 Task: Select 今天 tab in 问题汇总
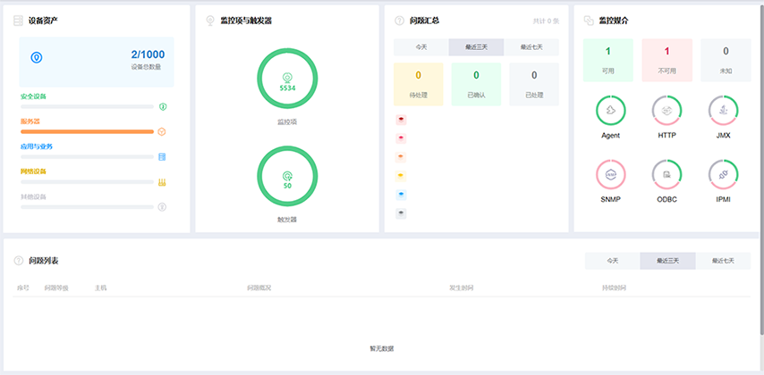tap(421, 47)
